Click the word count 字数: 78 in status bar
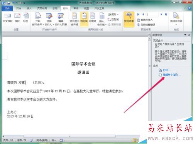Screen dimensions: 193x144 22,140
